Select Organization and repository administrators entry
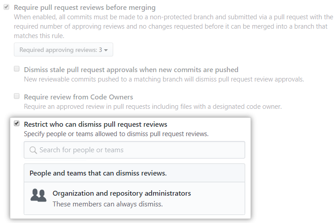Image resolution: width=336 pixels, height=223 pixels. point(122,193)
